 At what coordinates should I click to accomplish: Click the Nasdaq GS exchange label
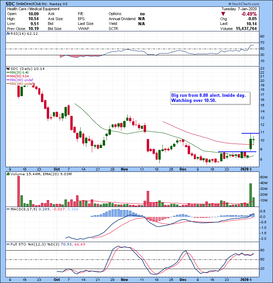tap(59, 4)
